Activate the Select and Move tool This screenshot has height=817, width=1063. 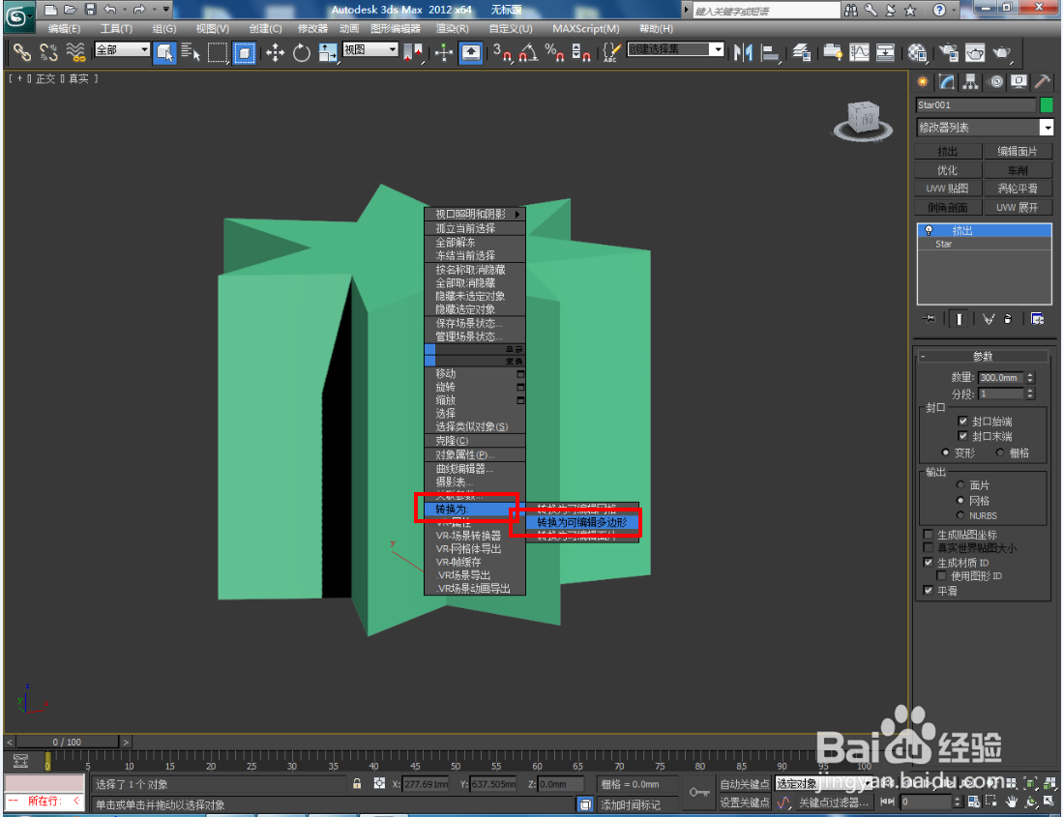tap(275, 52)
